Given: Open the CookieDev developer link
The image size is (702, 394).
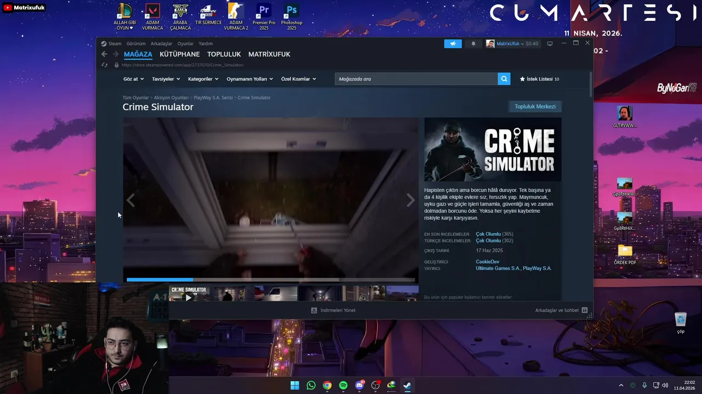Looking at the screenshot, I should pyautogui.click(x=488, y=262).
